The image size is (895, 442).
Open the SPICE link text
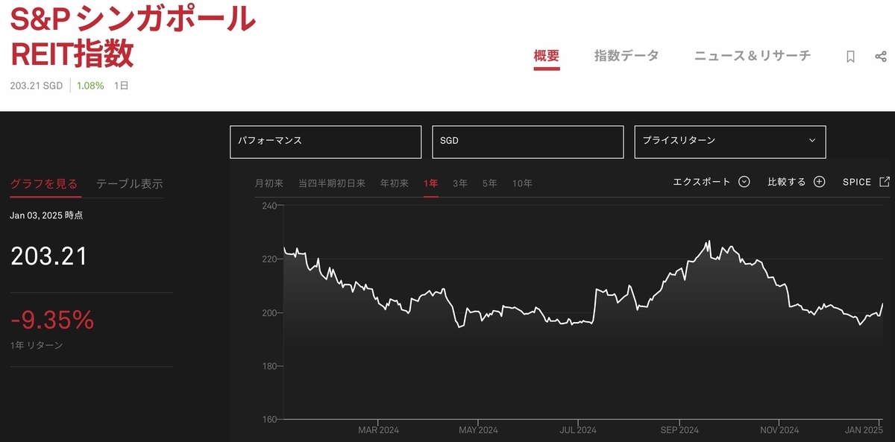click(857, 182)
